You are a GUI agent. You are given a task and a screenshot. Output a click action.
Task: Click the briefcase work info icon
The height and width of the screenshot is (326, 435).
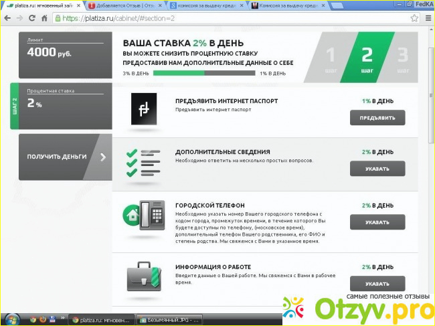[143, 275]
